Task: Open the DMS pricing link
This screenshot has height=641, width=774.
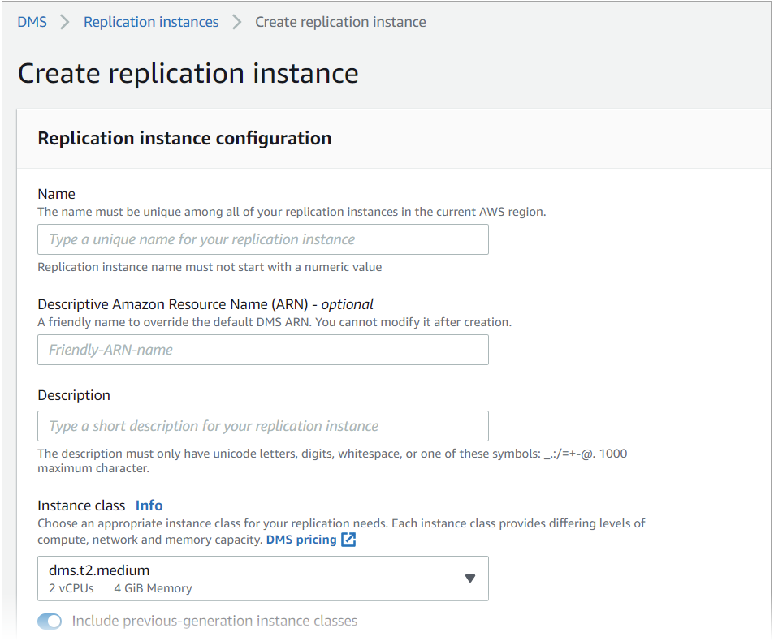Action: click(301, 540)
